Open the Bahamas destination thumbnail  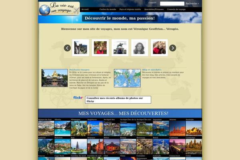(x=62, y=146)
